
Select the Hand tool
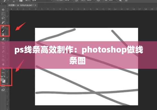[3, 64]
